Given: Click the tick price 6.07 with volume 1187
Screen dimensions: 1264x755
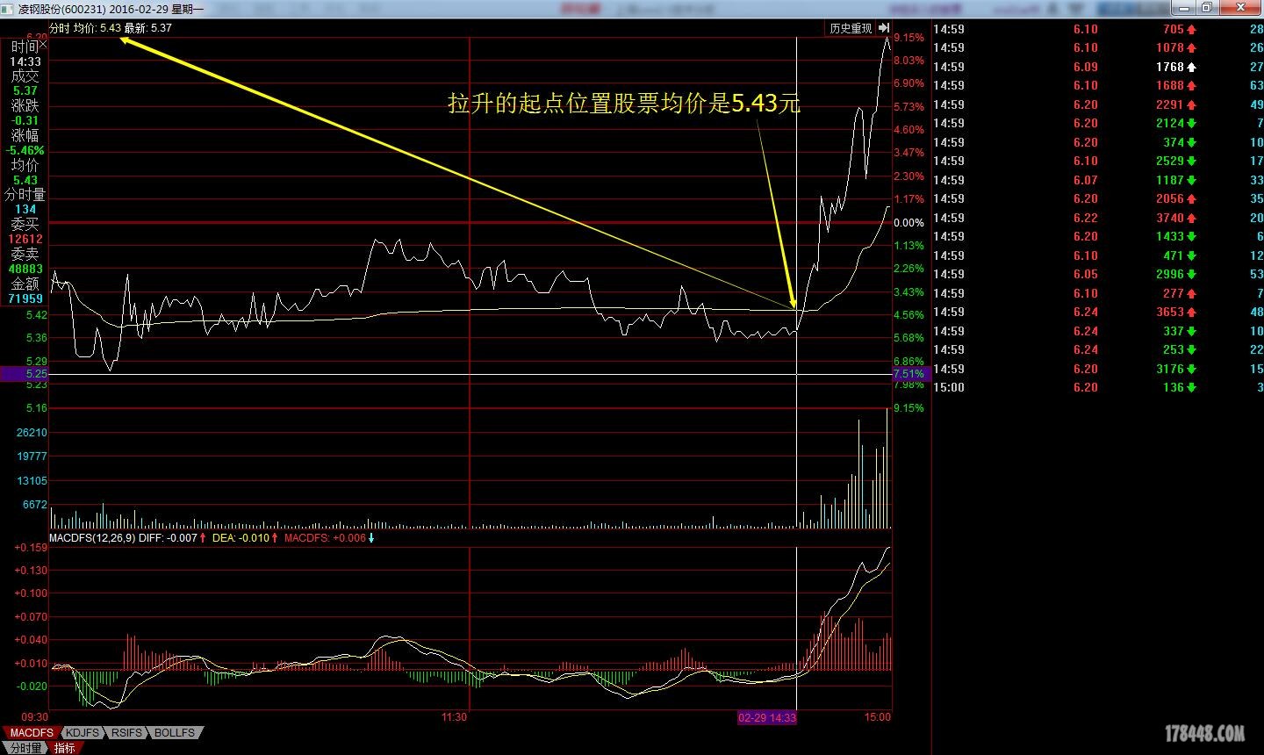Looking at the screenshot, I should point(1085,180).
